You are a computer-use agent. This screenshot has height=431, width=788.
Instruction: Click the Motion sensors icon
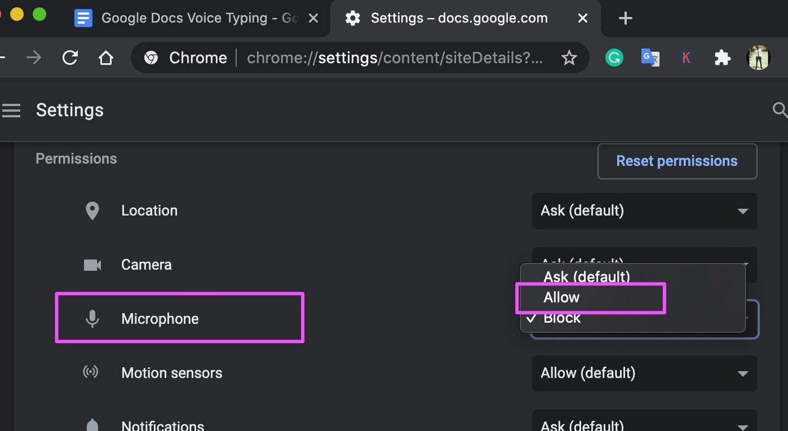click(x=91, y=372)
